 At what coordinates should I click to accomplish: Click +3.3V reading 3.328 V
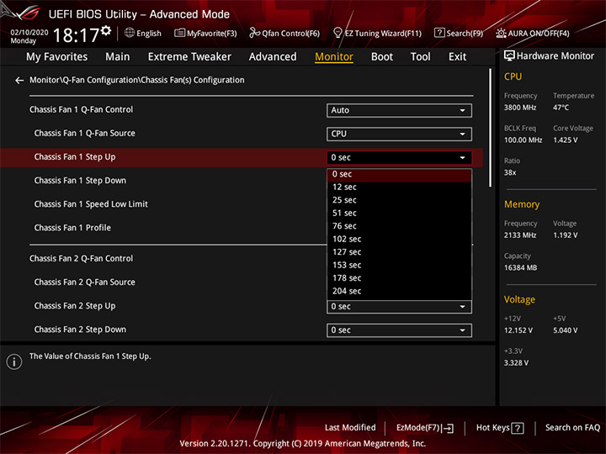pyautogui.click(x=516, y=363)
